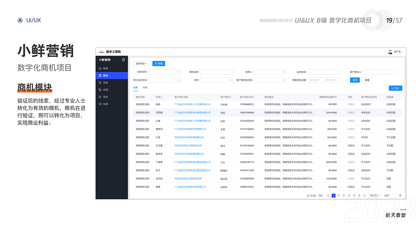Open the 全部项目 dropdown
Image resolution: width=416 pixels, height=234 pixels.
(141, 64)
